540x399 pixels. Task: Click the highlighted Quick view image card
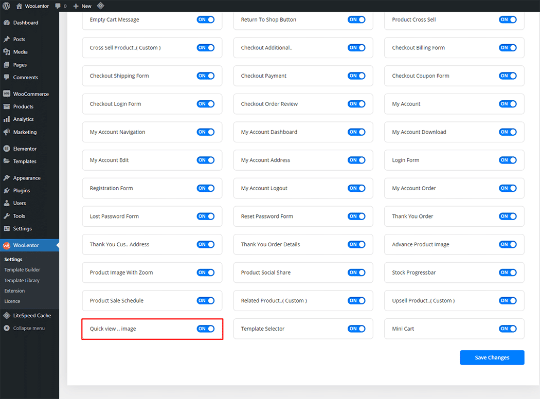point(152,329)
